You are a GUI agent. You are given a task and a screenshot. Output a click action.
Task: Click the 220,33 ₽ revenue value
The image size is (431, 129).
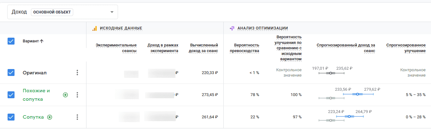click(x=210, y=73)
